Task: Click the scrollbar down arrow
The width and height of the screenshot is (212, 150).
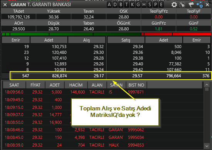Action: click(x=207, y=146)
